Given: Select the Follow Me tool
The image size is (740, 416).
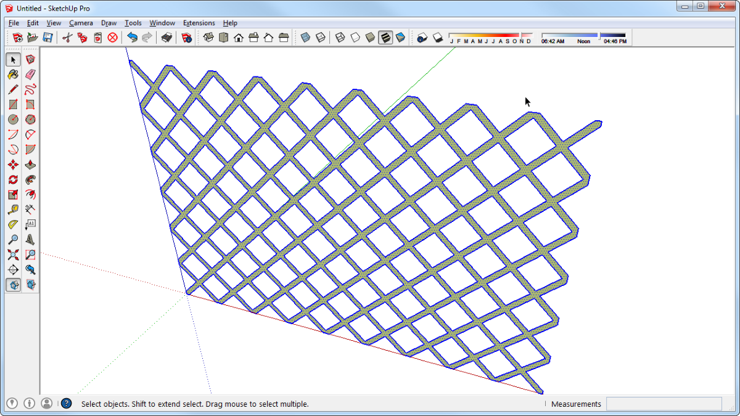Looking at the screenshot, I should click(30, 180).
